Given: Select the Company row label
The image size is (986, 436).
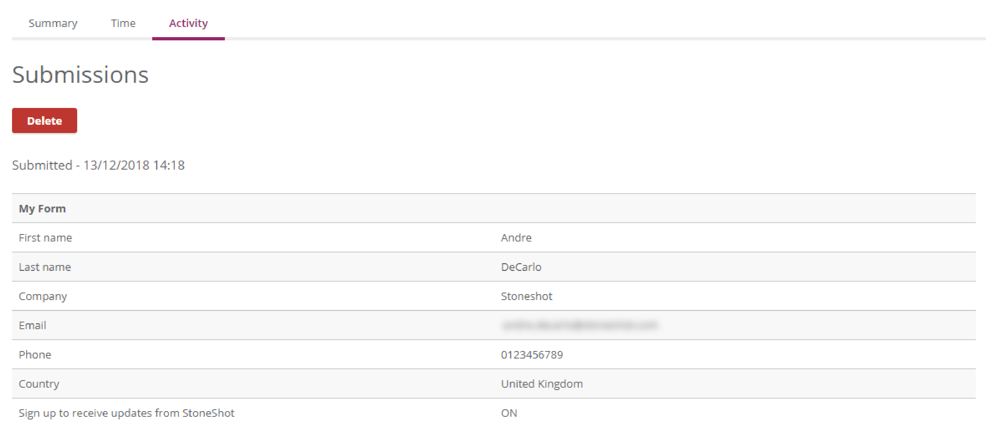Looking at the screenshot, I should 43,296.
